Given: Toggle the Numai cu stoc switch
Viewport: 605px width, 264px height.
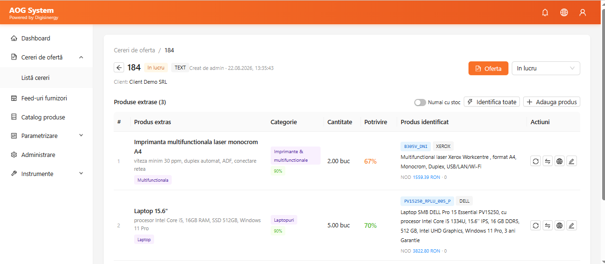Looking at the screenshot, I should click(x=420, y=102).
